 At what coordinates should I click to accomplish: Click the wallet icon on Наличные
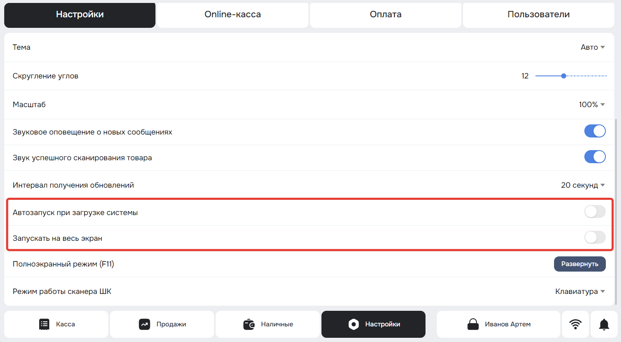pyautogui.click(x=249, y=324)
